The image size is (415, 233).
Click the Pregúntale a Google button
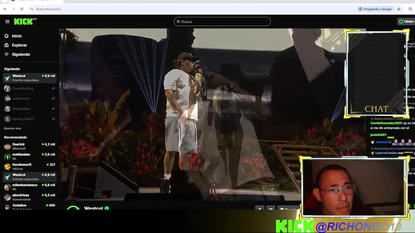(x=375, y=9)
